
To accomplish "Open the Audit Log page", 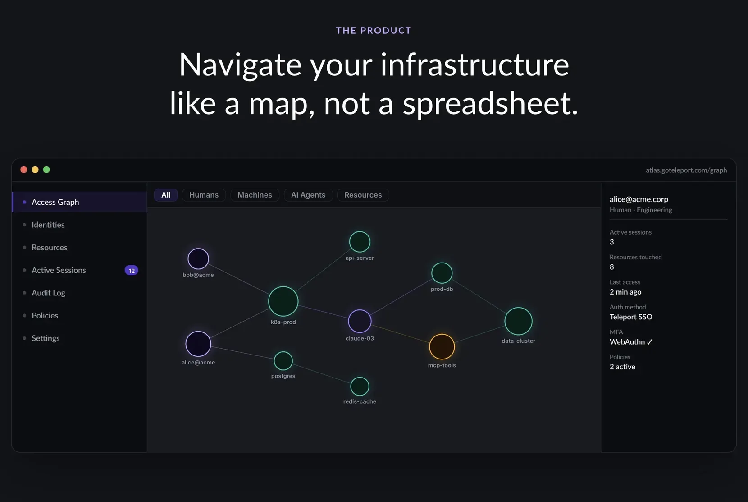I will pyautogui.click(x=79, y=293).
